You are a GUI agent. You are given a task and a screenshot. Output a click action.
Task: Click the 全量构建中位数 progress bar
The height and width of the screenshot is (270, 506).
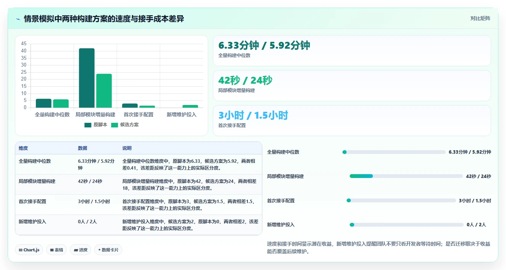click(x=394, y=152)
